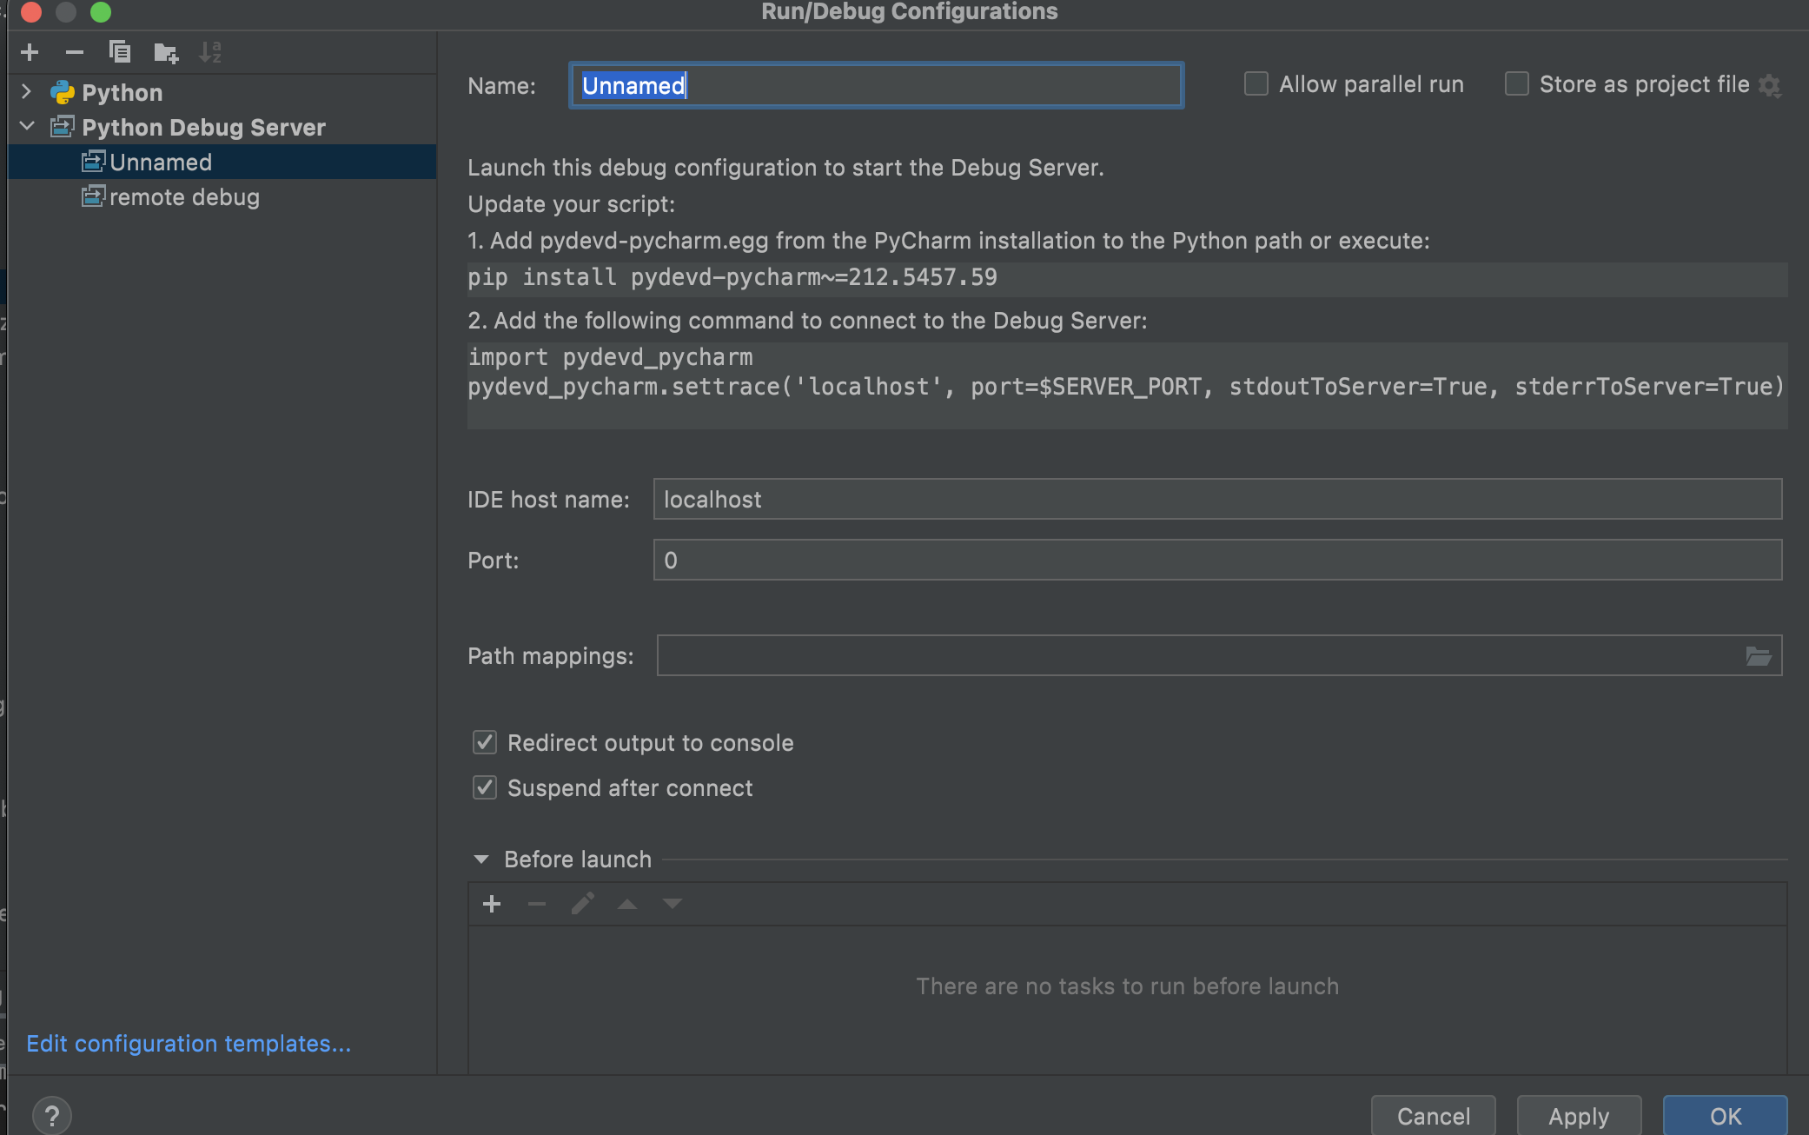Enable Allow parallel run checkbox
Image resolution: width=1809 pixels, height=1135 pixels.
[1256, 84]
